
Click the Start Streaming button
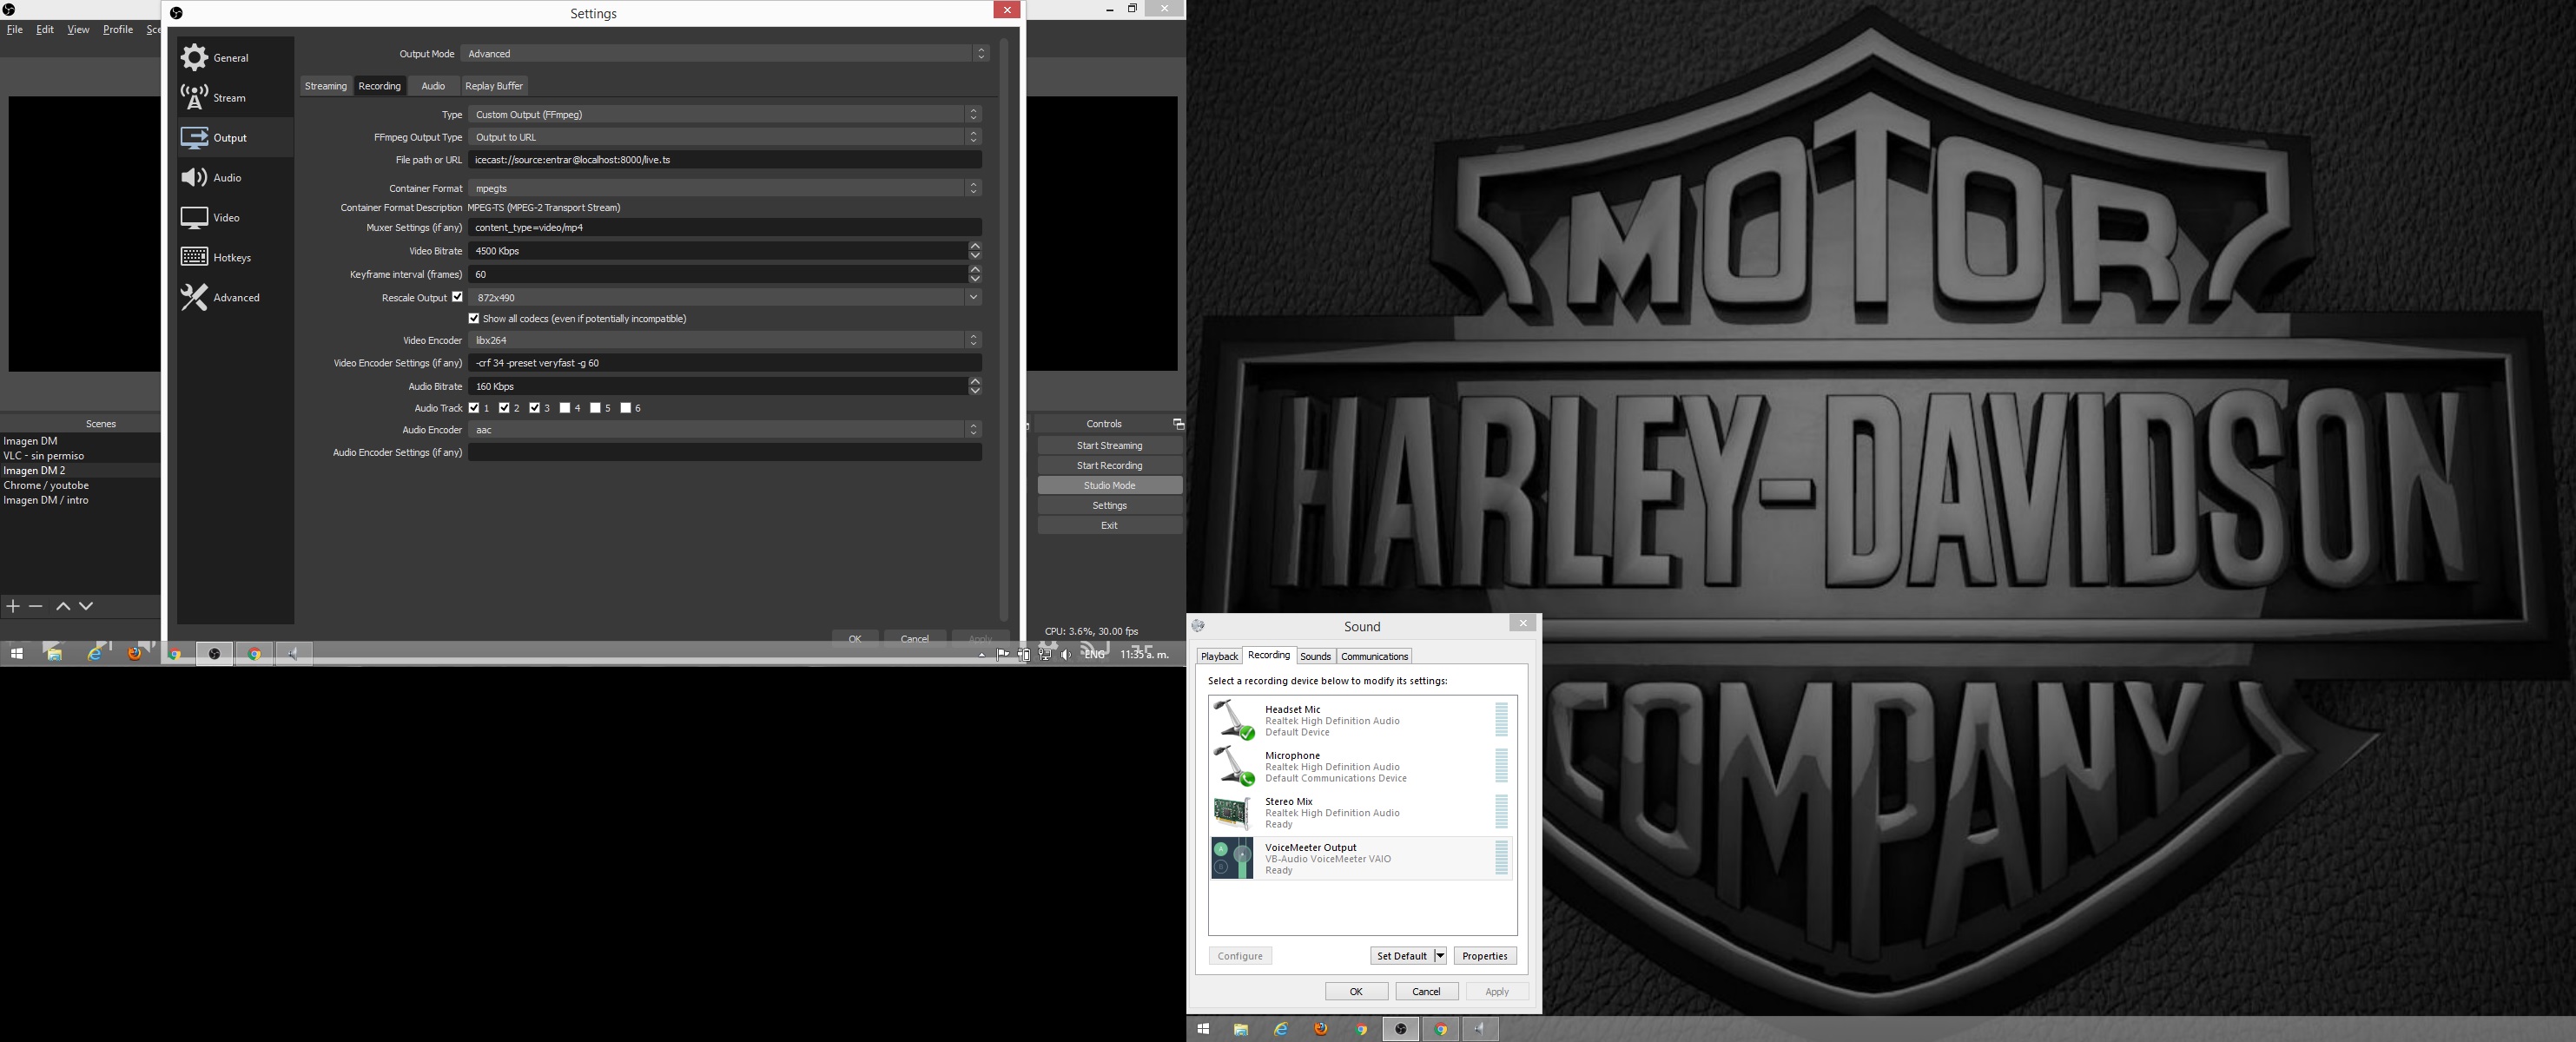[x=1109, y=446]
